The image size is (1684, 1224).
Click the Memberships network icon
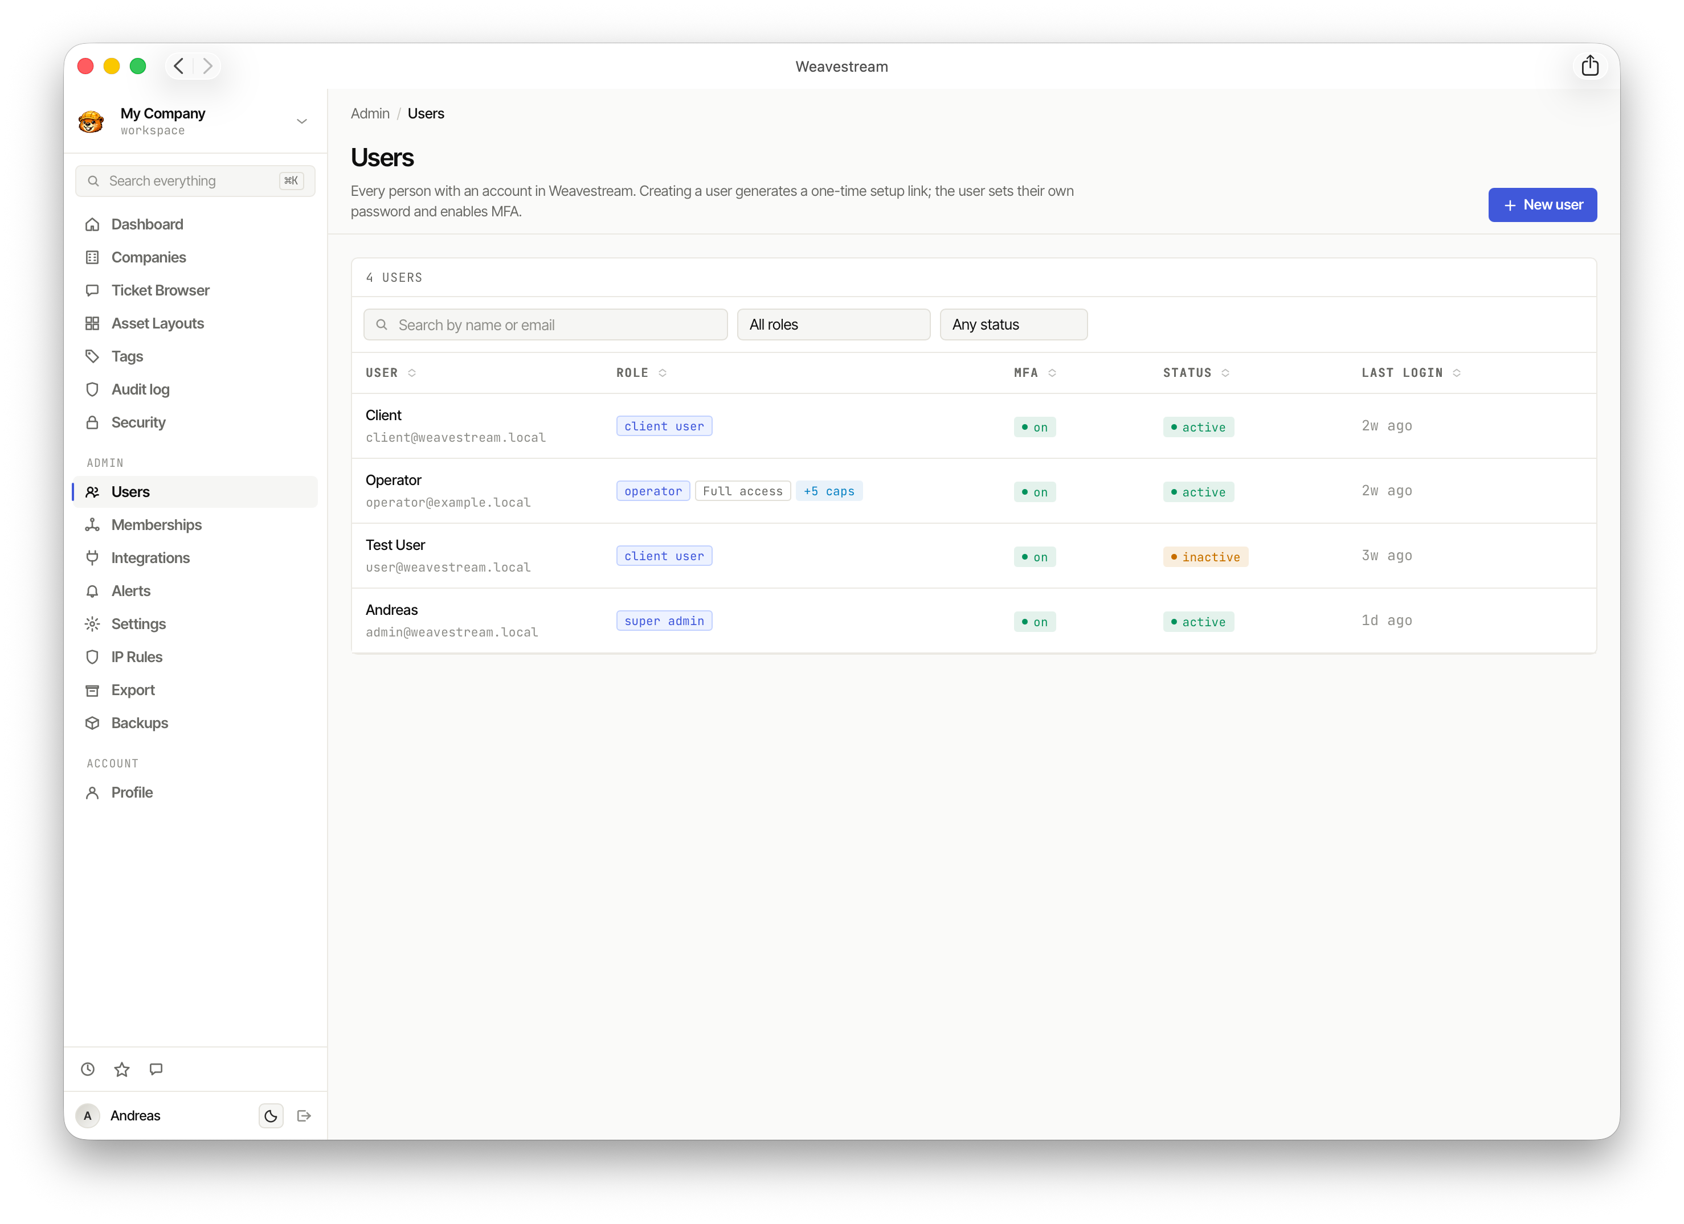tap(92, 524)
